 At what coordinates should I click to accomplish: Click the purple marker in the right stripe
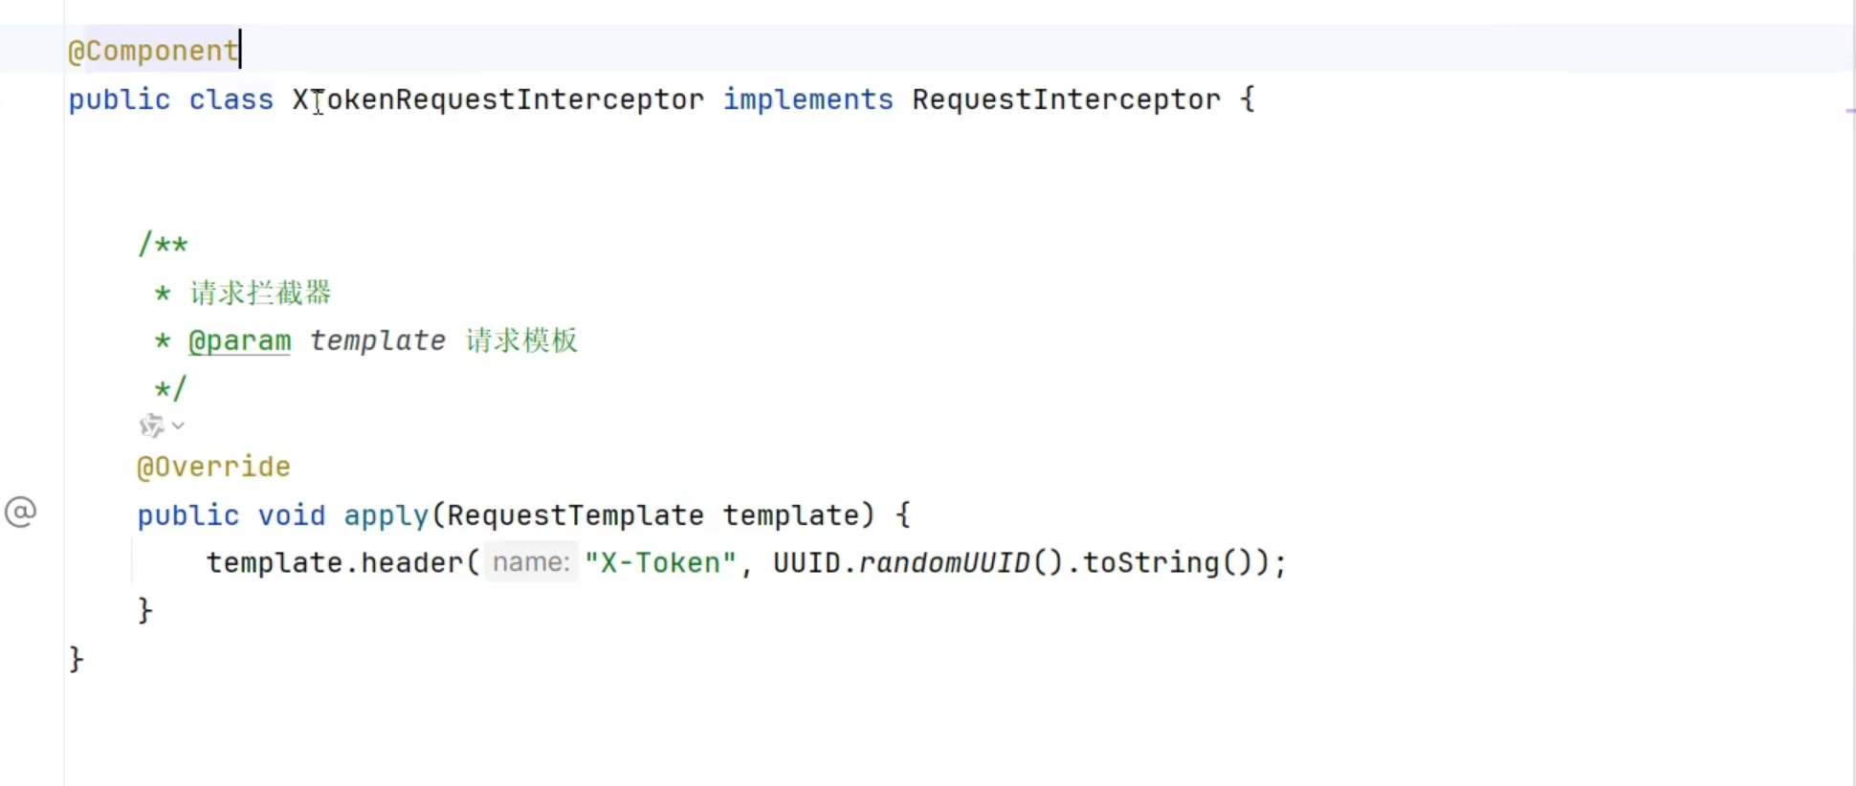1849,111
